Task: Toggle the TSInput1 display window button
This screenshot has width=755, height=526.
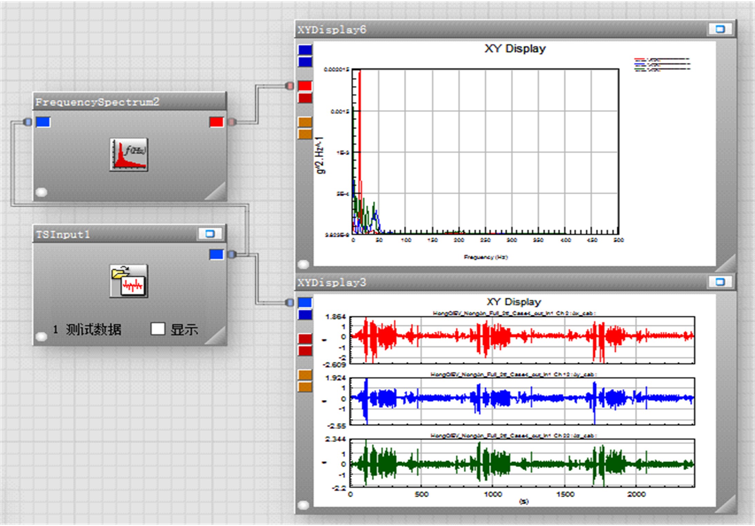Action: click(x=210, y=234)
